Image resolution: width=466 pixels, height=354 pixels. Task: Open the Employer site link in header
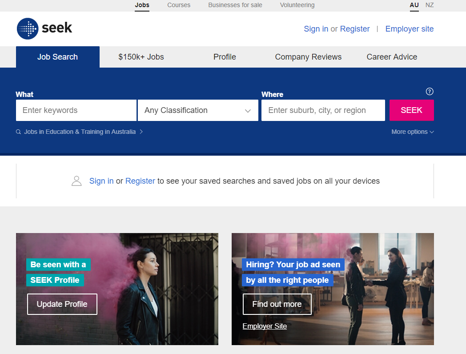pyautogui.click(x=409, y=29)
